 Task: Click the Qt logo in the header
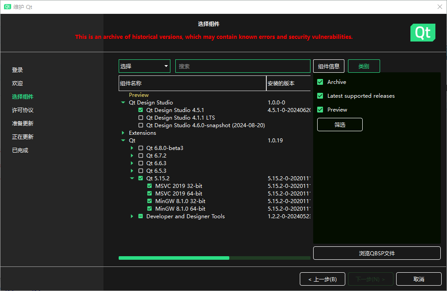422,33
